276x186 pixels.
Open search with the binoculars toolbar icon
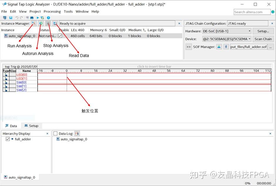[x=31, y=18]
